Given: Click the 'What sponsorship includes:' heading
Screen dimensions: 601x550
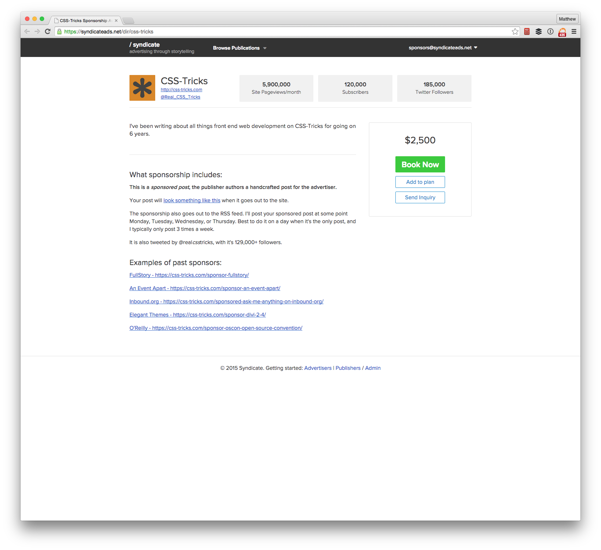Looking at the screenshot, I should [x=176, y=175].
